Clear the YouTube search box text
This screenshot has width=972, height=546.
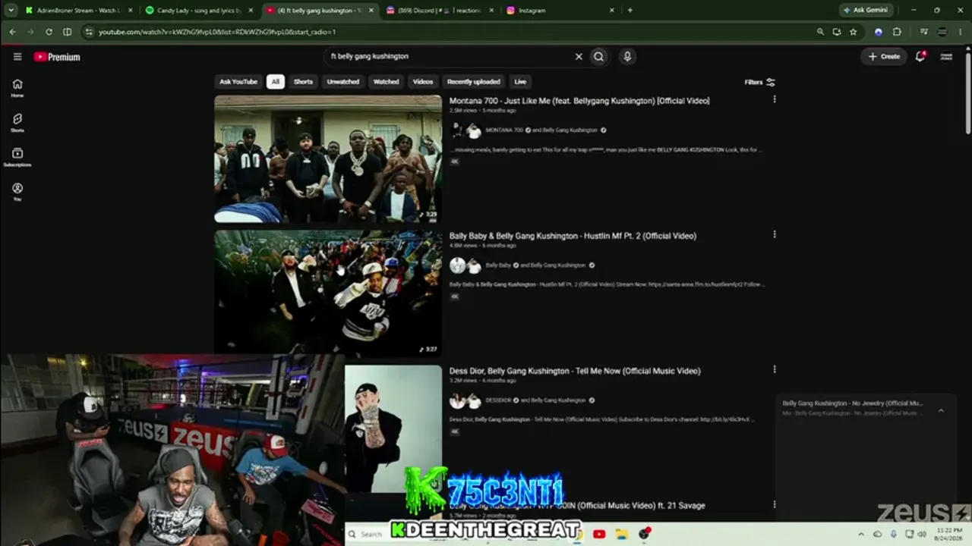click(x=579, y=56)
